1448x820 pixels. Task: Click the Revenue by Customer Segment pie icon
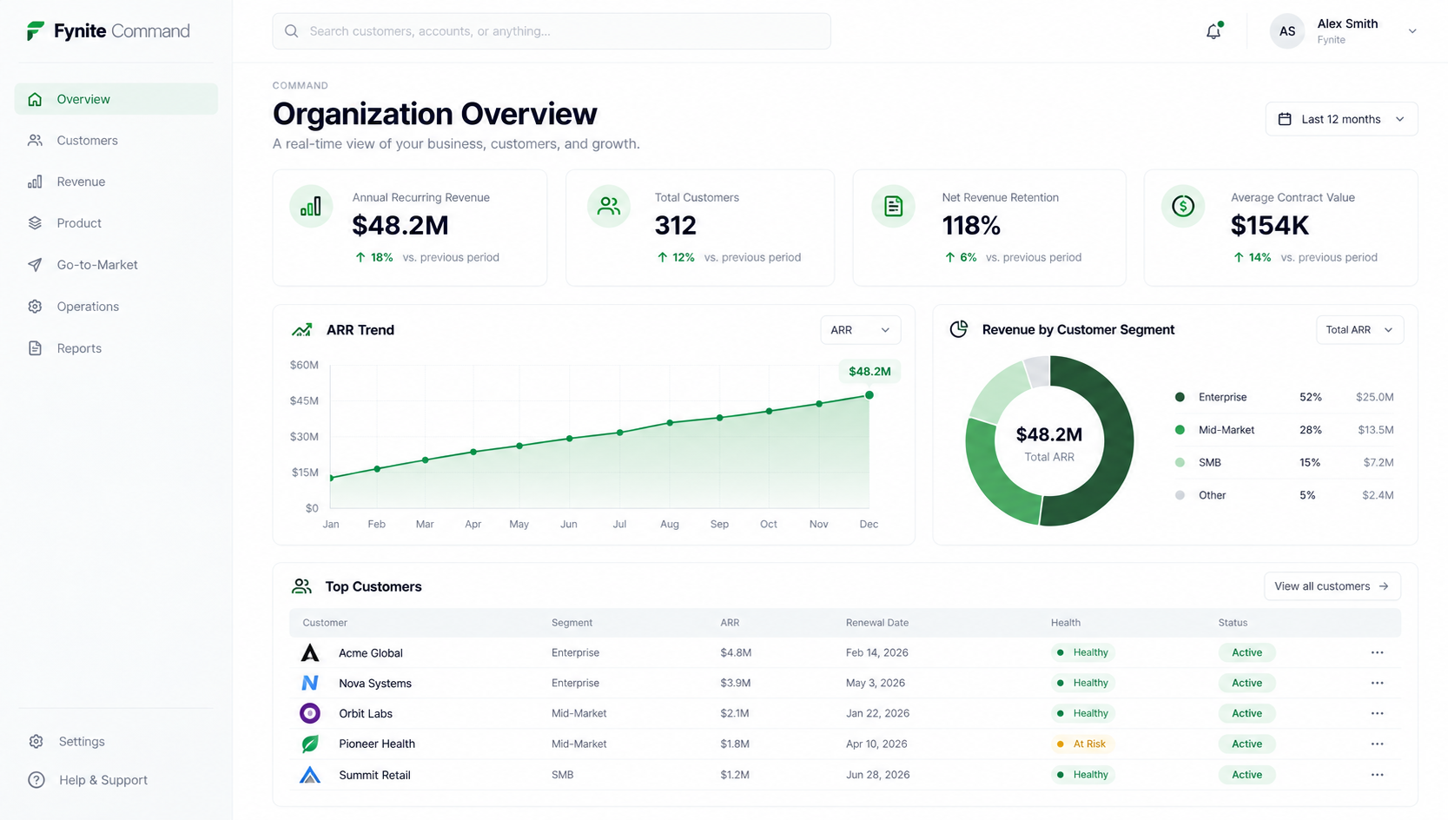click(959, 329)
